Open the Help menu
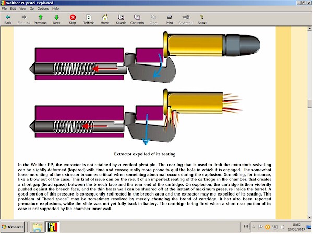Screen dimensions: 313x234 [55, 8]
